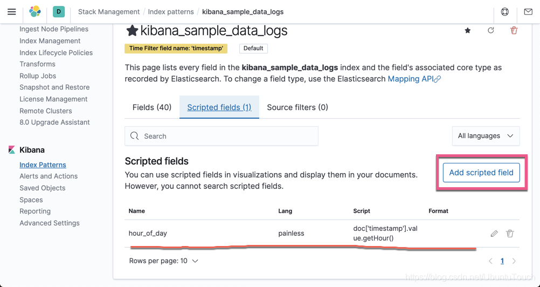
Task: Set index pattern as default star
Action: [x=468, y=31]
